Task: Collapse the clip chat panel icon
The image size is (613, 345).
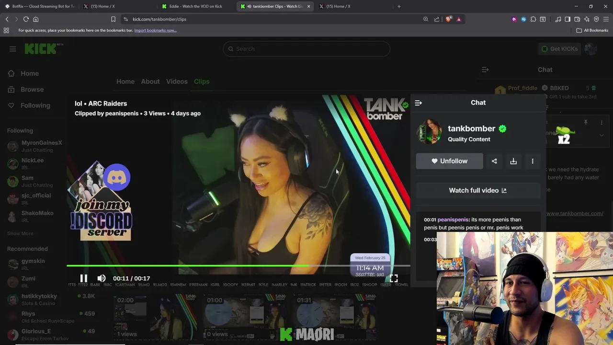Action: pos(418,103)
